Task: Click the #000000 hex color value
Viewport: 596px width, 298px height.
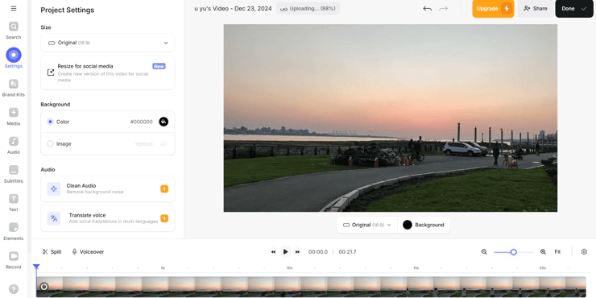Action: coord(142,122)
